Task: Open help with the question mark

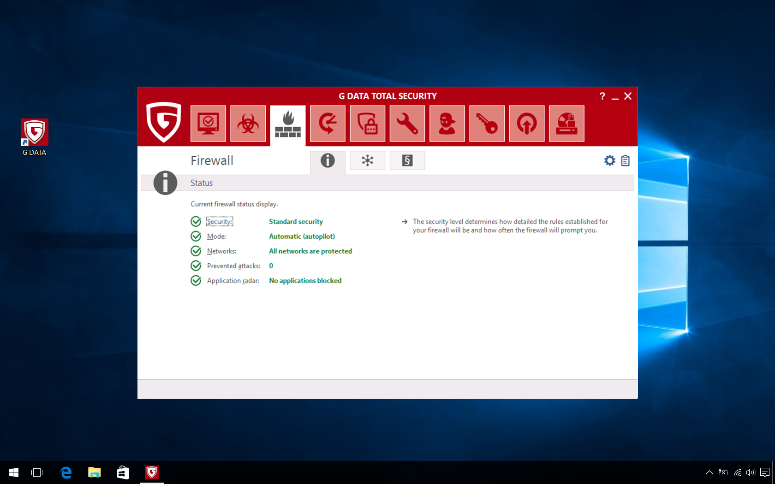Action: click(x=602, y=96)
